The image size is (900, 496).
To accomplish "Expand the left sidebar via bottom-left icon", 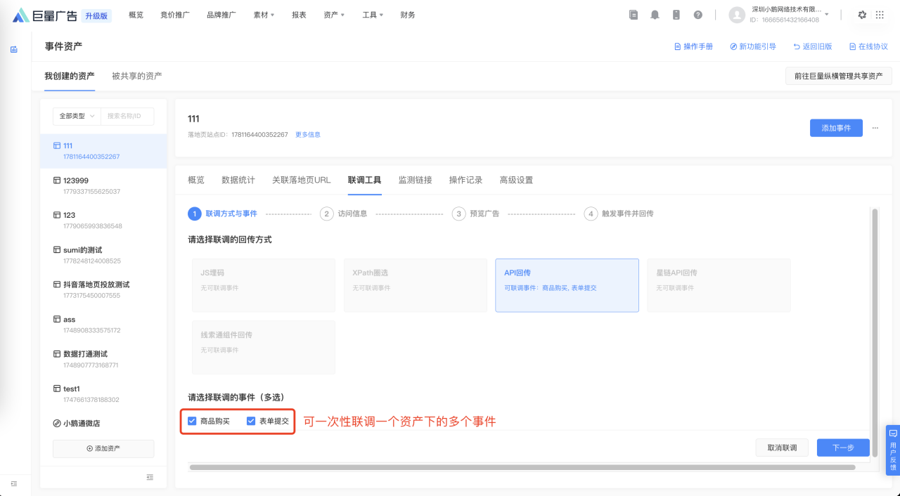I will pyautogui.click(x=14, y=483).
